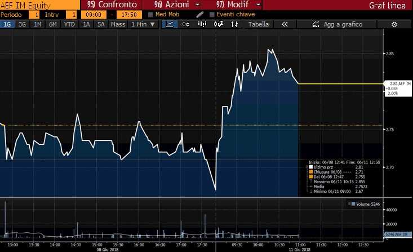Click the Minimo 06/11 09:00 row
The height and width of the screenshot is (252, 413).
coord(336,191)
